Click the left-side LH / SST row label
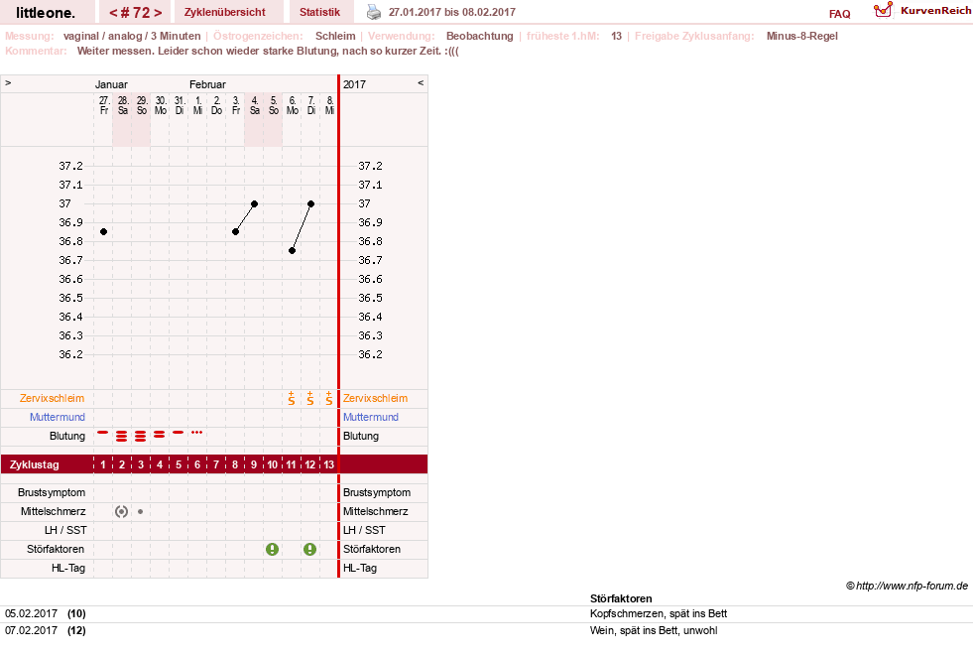The height and width of the screenshot is (657, 973). [x=65, y=530]
